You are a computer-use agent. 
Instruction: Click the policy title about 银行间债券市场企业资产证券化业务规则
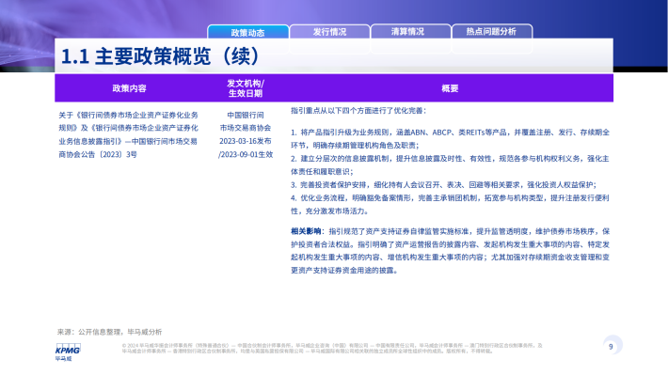coord(128,134)
